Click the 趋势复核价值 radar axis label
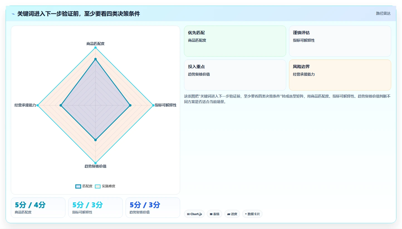Image resolution: width=402 pixels, height=229 pixels. (95, 166)
